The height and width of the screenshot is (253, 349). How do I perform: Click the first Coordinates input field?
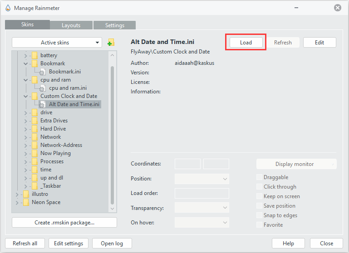[x=187, y=164]
